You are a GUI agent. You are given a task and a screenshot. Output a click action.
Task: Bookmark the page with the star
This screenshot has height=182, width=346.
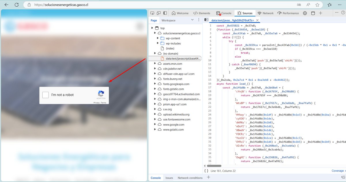317,5
